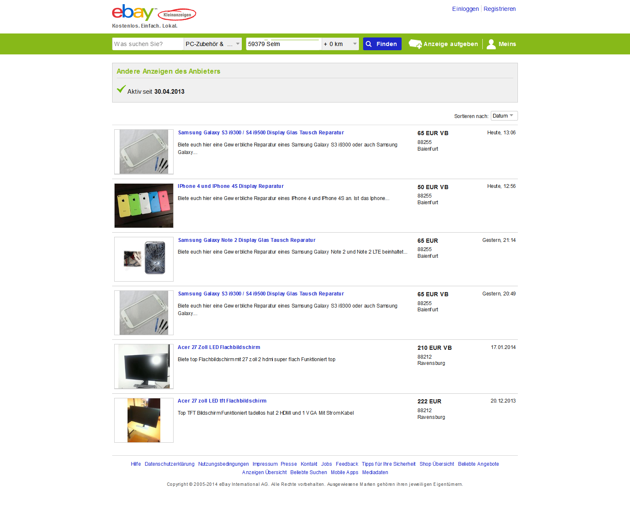Open Nutzungsbedingungen footer link
Viewport: 630px width, 508px height.
click(223, 464)
